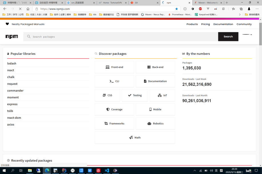Open the 创作 | 运营 | 媒体 bookmarks folder
The image size is (262, 174).
(x=60, y=15)
